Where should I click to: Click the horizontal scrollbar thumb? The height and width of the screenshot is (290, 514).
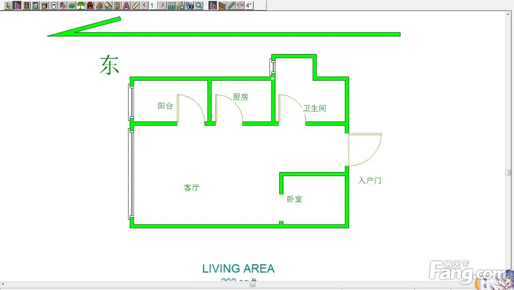[253, 284]
